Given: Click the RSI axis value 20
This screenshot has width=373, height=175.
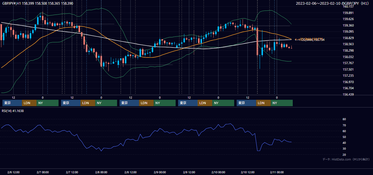Looking at the screenshot, I should 344,155.
